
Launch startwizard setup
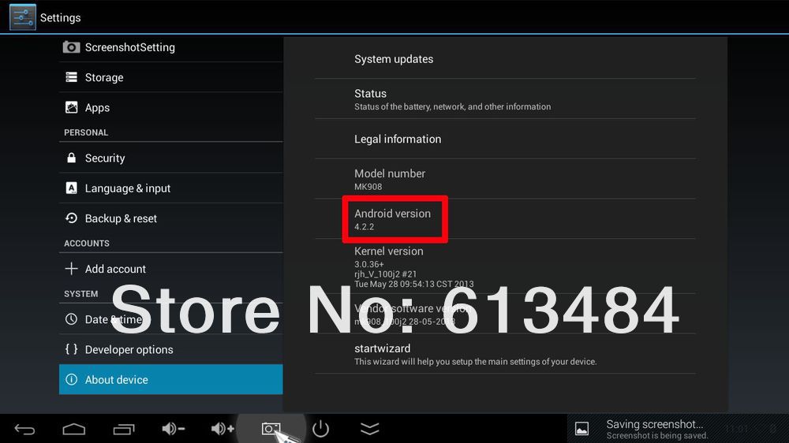(505, 354)
